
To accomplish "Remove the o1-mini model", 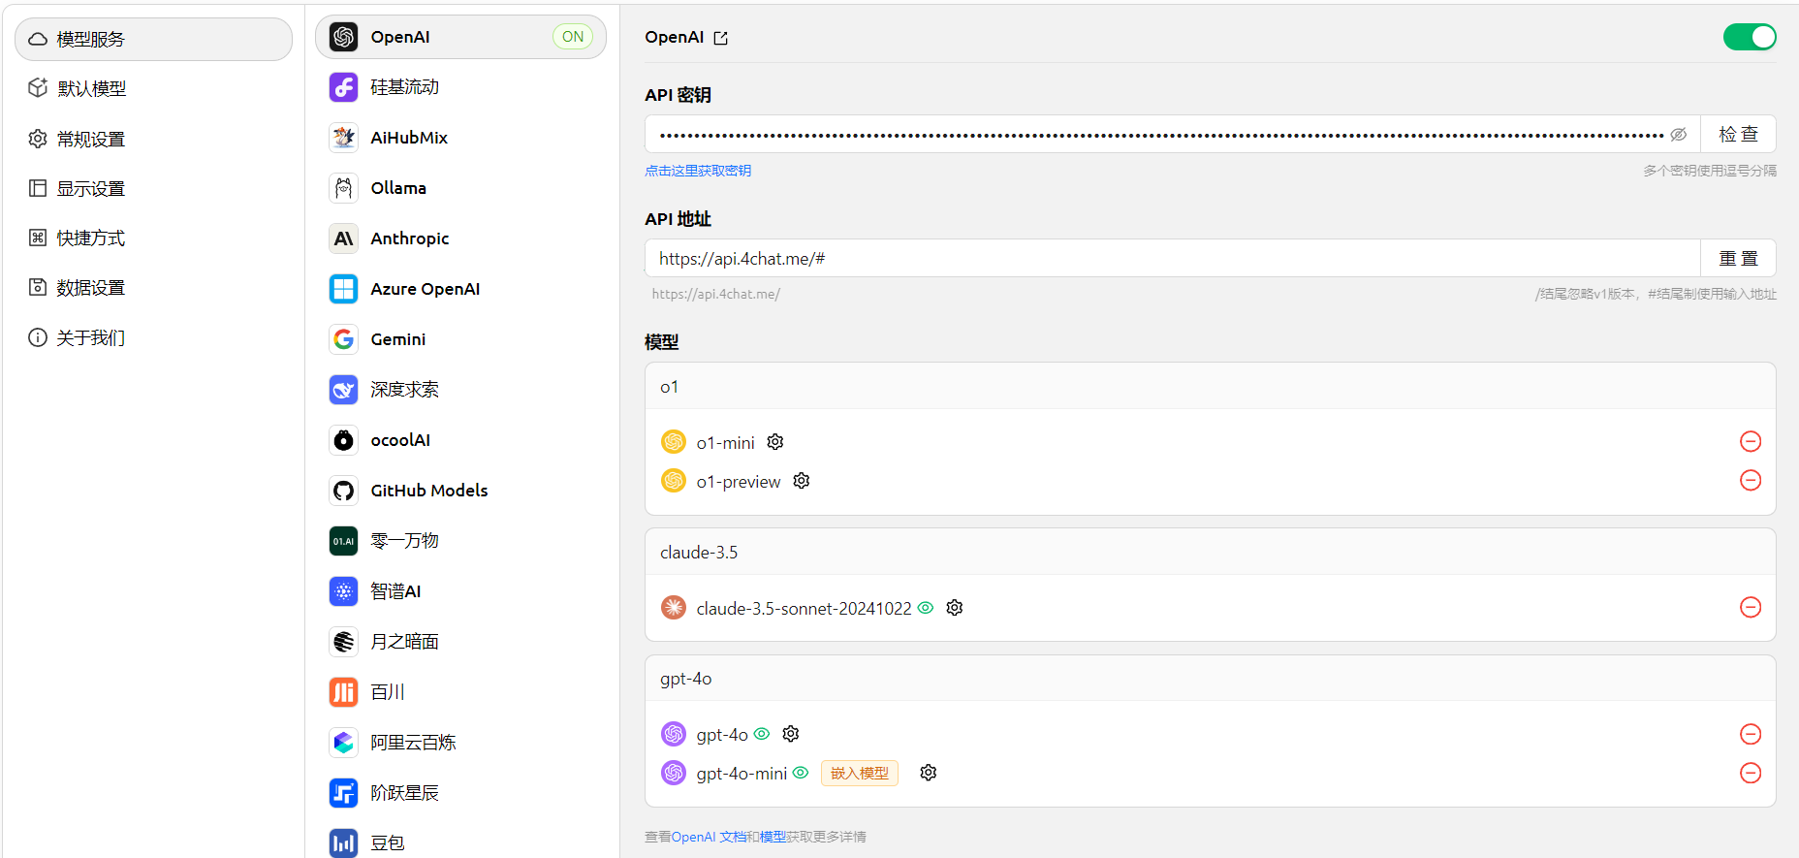I will (x=1751, y=442).
